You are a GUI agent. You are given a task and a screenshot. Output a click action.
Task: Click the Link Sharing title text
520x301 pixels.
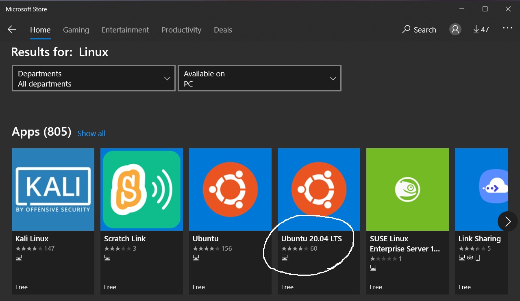tap(480, 238)
